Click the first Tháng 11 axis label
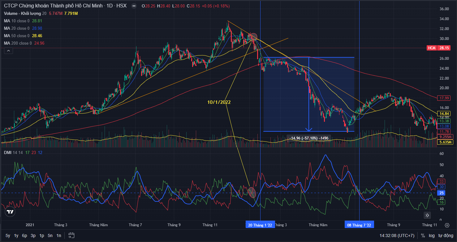Image resolution: width=457 pixels, height=242 pixels. click(210, 225)
